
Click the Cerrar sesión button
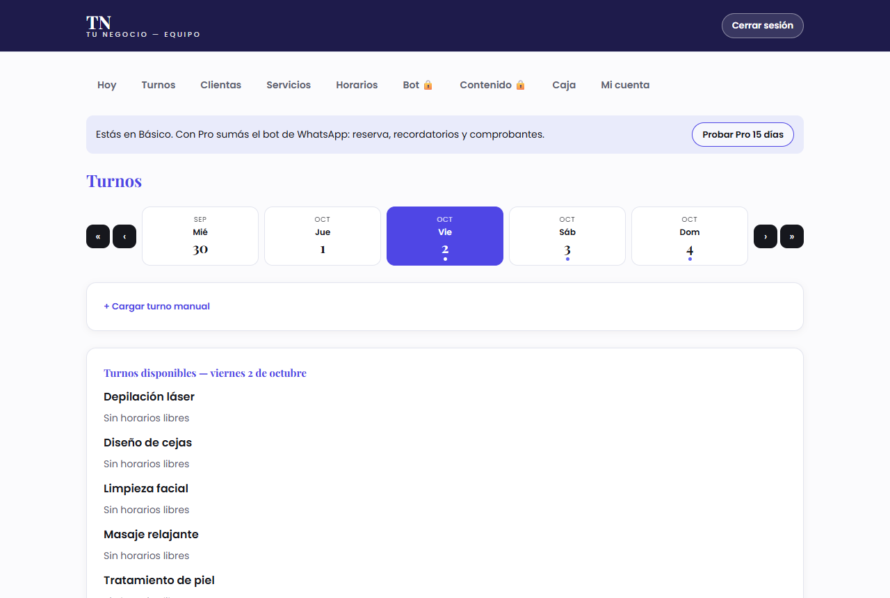[x=763, y=26]
